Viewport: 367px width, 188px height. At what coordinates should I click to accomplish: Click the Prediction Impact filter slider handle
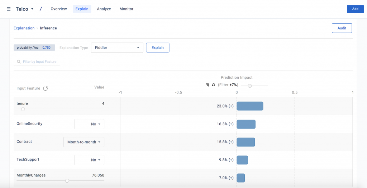click(x=250, y=86)
